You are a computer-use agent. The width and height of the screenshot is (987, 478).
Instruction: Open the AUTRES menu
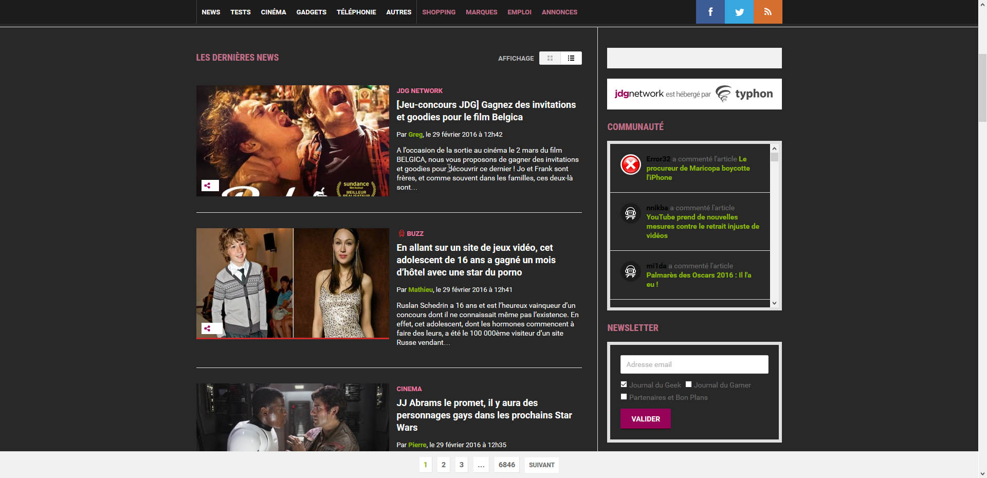[399, 12]
